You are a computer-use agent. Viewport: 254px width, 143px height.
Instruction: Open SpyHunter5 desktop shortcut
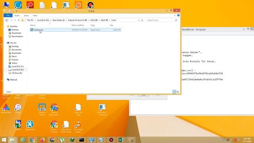[x=30, y=126]
